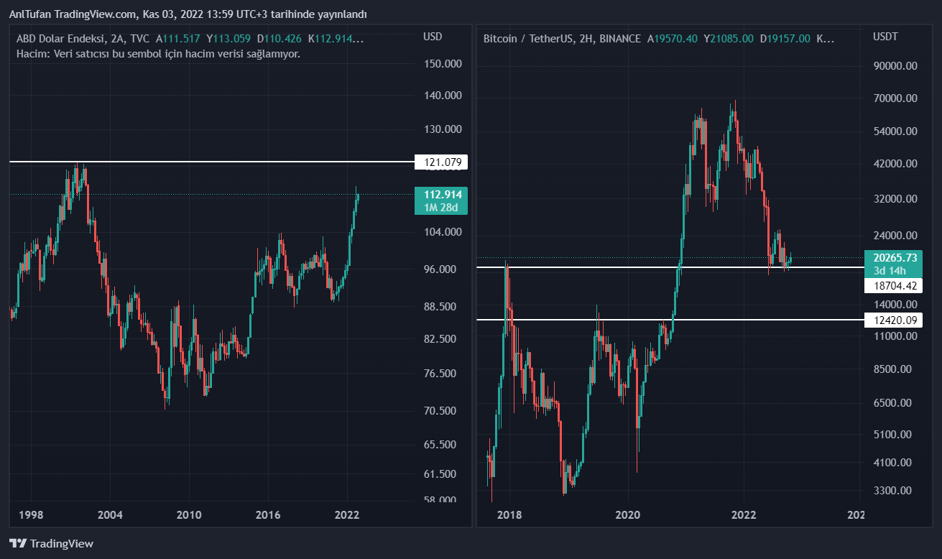Screen dimensions: 942x559
Task: Click the 20265.73 Bitcoin current price tag
Action: point(895,258)
